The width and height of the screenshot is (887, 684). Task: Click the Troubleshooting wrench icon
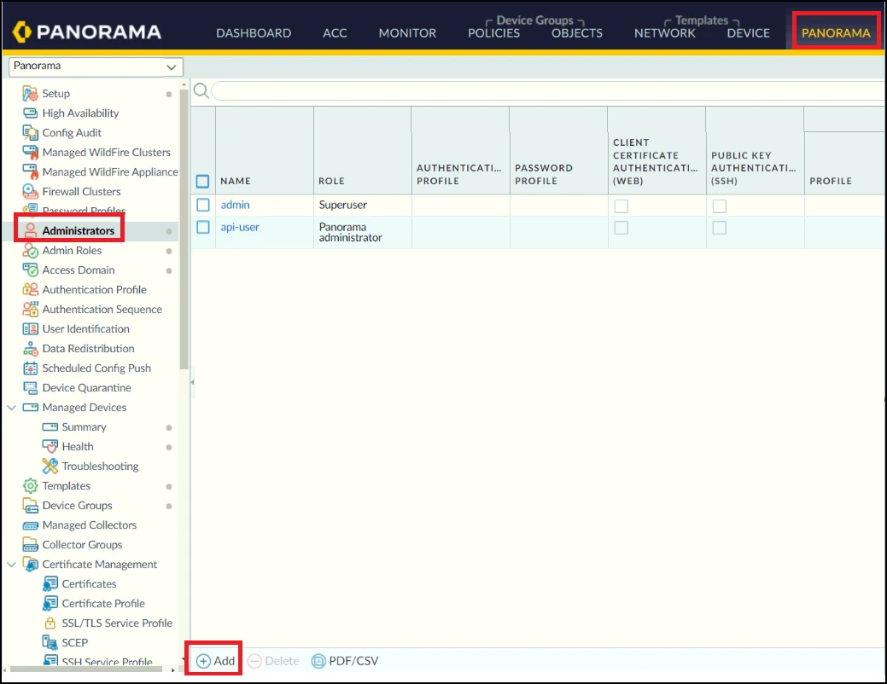50,467
